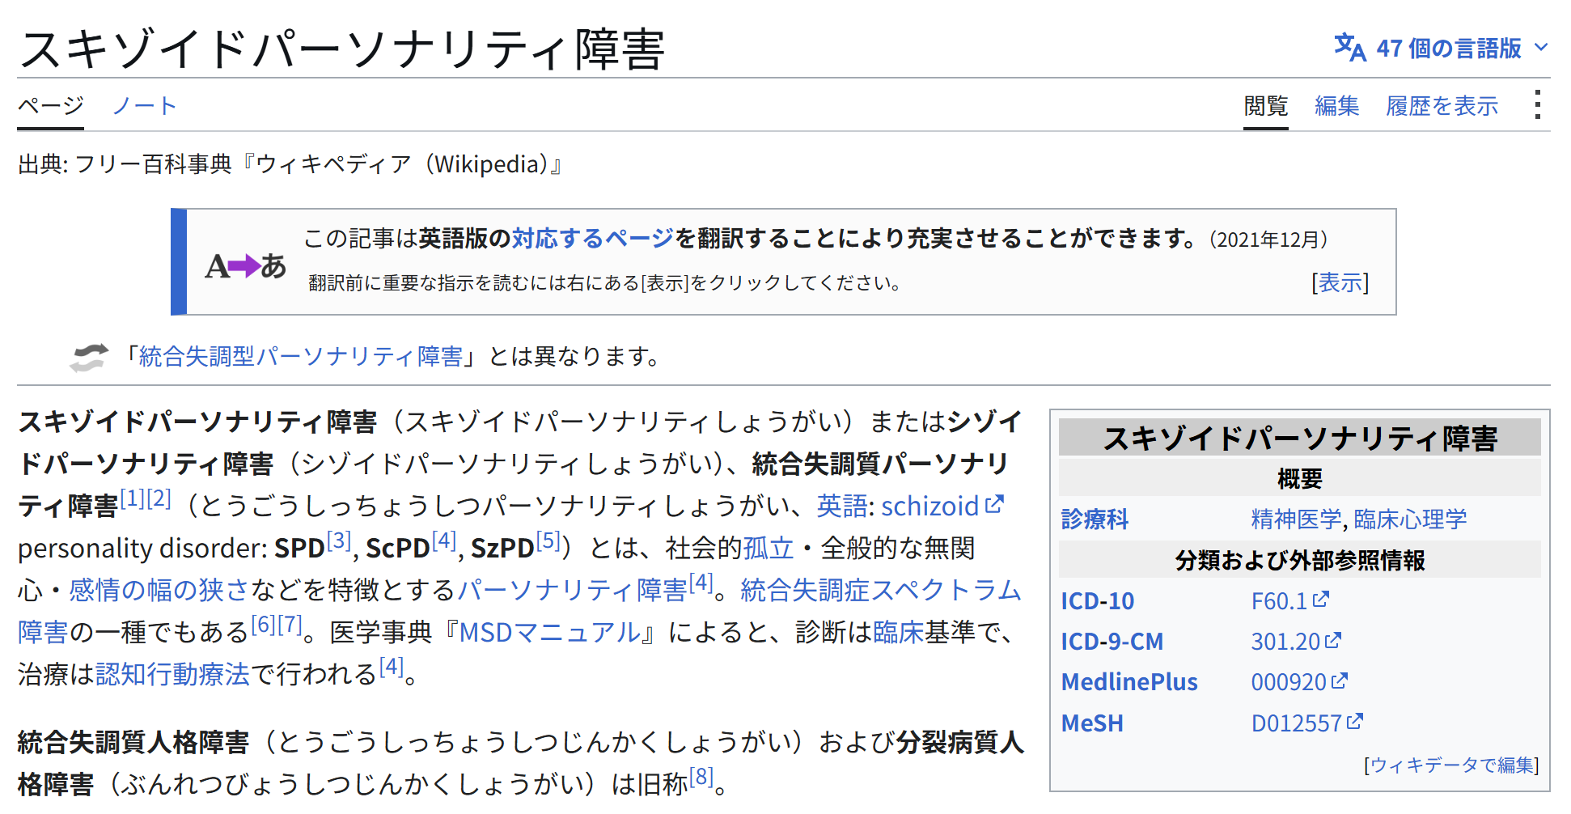Follow the 認知行動療法 link

[x=172, y=673]
